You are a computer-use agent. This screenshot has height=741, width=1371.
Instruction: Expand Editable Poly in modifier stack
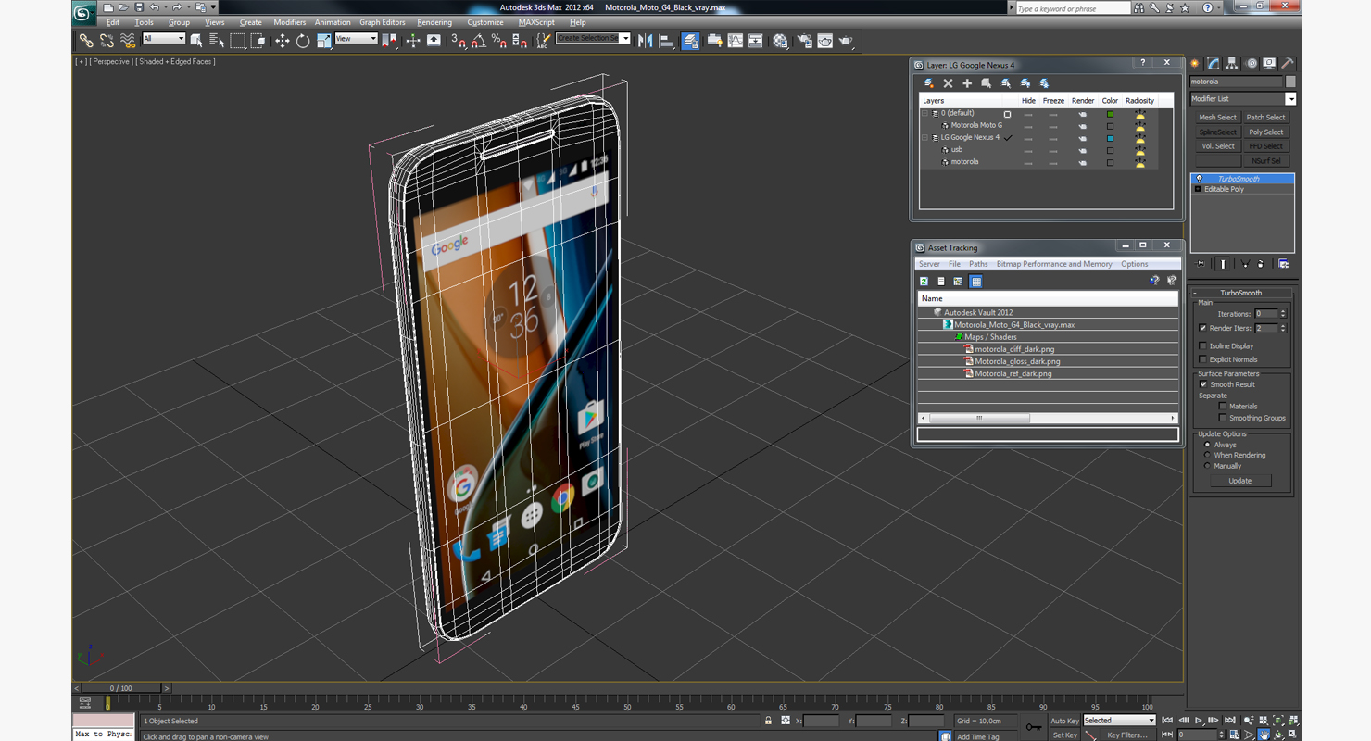[x=1198, y=189]
